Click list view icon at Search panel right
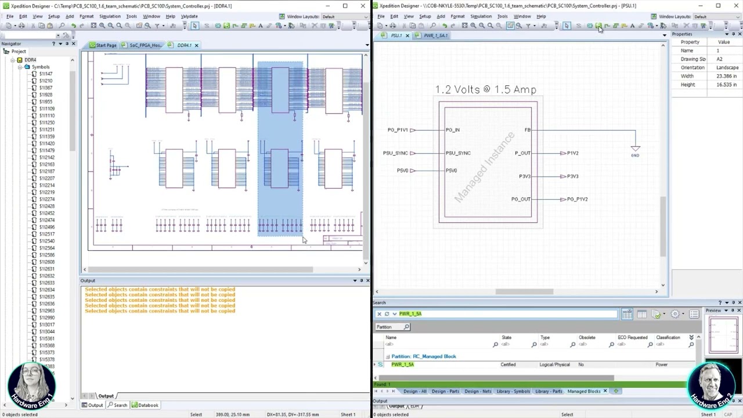 click(694, 314)
